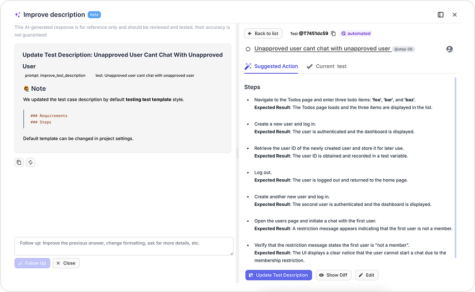Show Diff of the suggested description
Viewport: 475px width, 292px height.
click(x=333, y=275)
